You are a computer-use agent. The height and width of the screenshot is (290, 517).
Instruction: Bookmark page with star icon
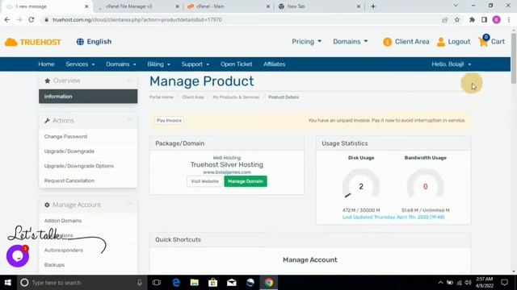457,19
